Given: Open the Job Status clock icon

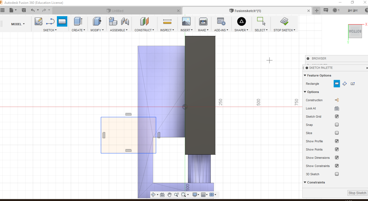Looking at the screenshot, I should pos(335,10).
